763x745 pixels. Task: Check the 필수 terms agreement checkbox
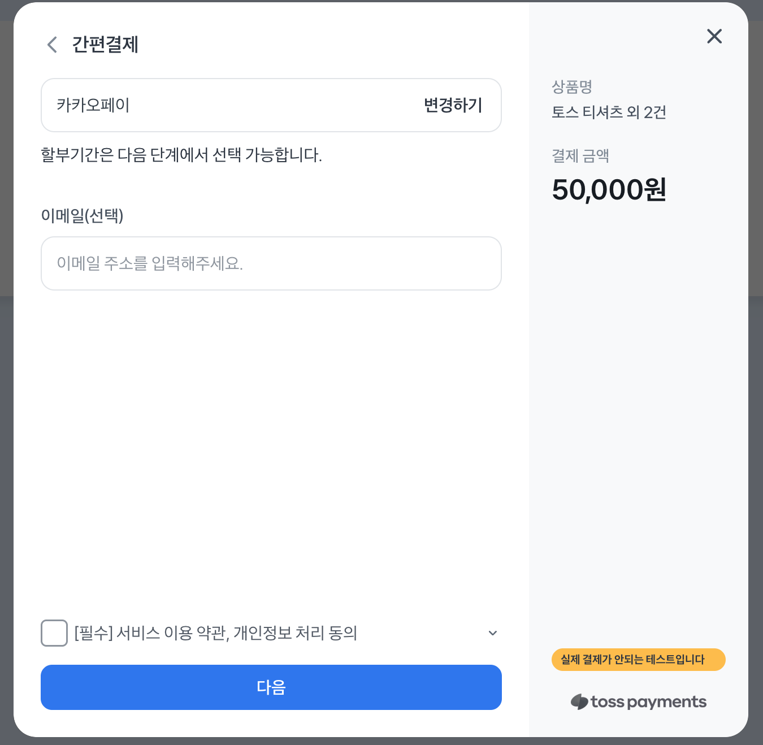54,633
